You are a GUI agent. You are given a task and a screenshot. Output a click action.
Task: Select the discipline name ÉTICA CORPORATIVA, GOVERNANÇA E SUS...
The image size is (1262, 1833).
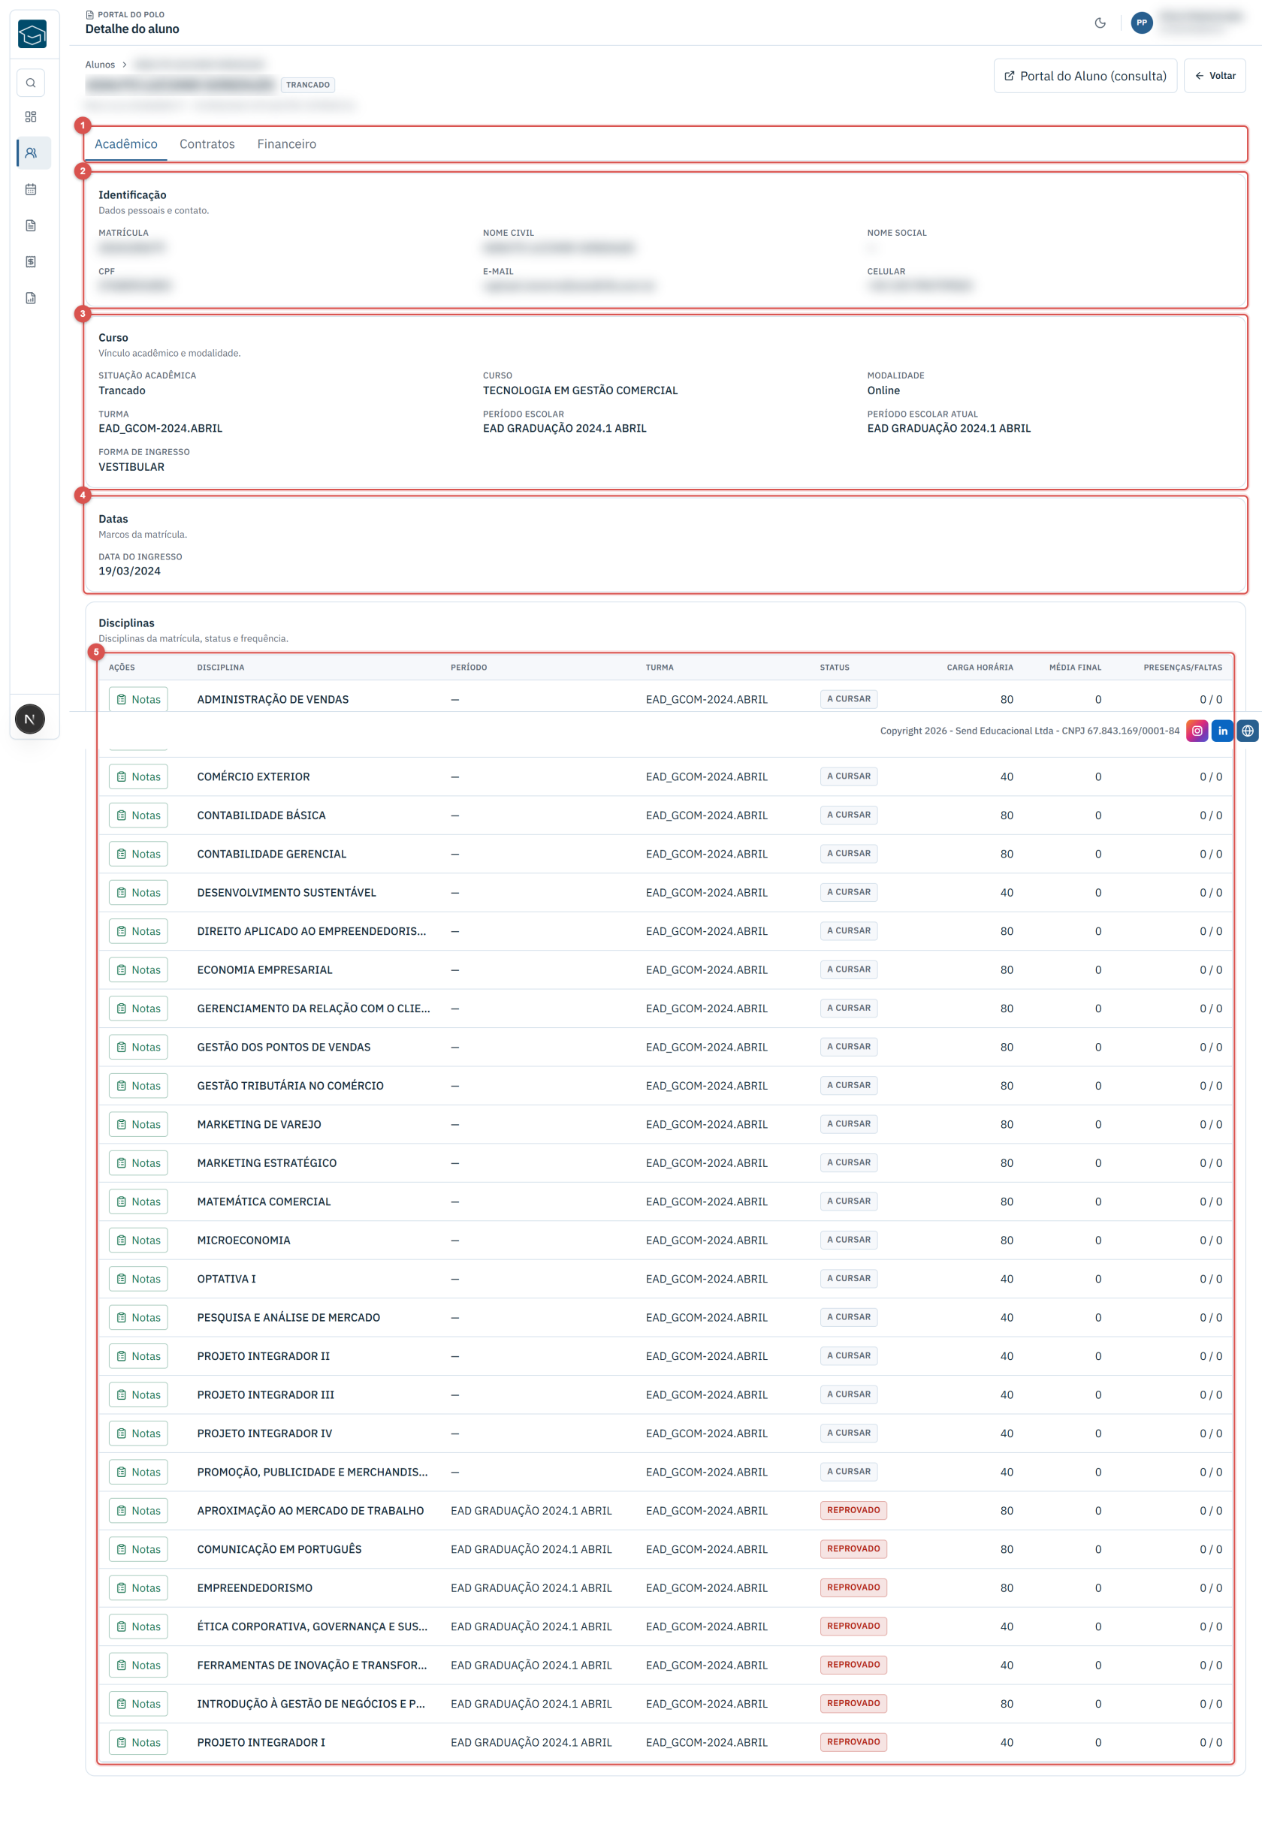pos(312,1627)
